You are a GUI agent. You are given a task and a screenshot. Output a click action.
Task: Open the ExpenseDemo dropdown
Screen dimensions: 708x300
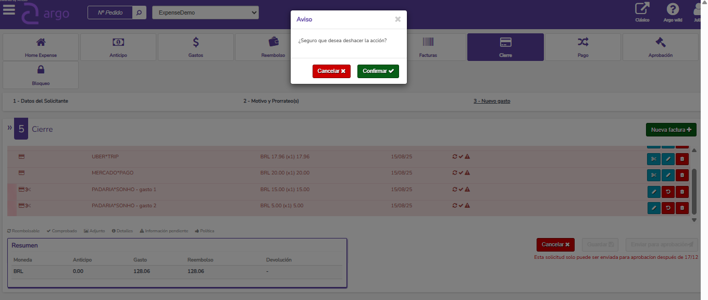[205, 12]
